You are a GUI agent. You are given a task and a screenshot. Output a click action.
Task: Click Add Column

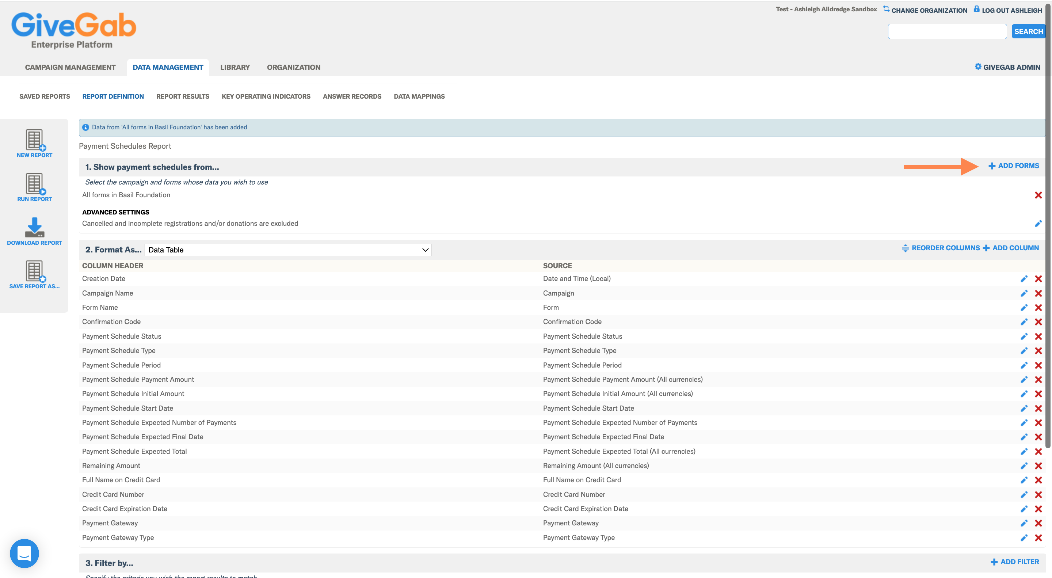point(1011,248)
